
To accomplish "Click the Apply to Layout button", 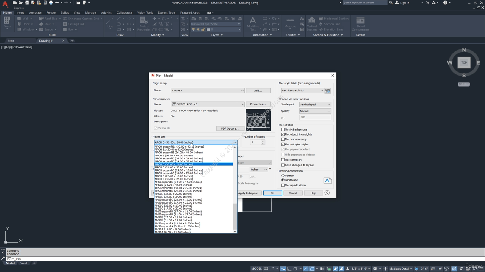I will click(248, 193).
